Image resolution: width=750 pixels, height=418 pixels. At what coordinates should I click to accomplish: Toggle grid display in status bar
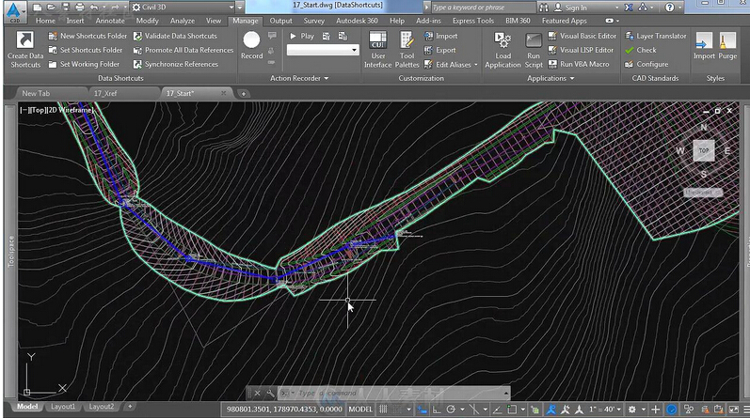tap(386, 410)
